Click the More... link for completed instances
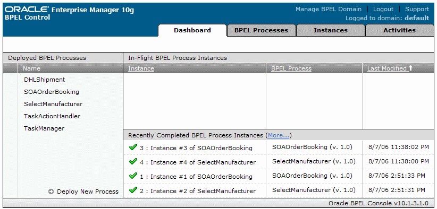The width and height of the screenshot is (437, 209). 279,135
